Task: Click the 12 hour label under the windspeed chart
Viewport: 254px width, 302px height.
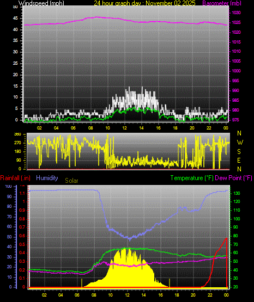Action: point(124,128)
